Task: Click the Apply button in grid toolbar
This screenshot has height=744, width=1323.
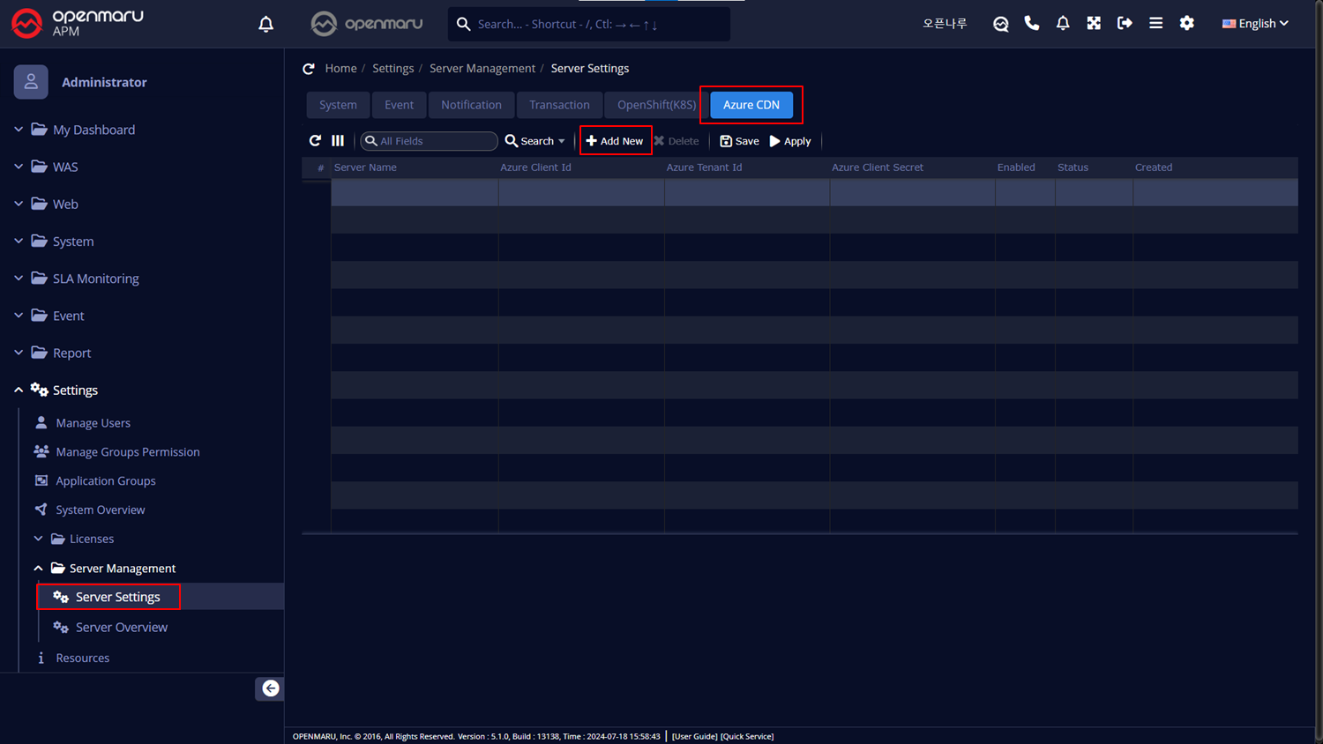Action: tap(790, 141)
